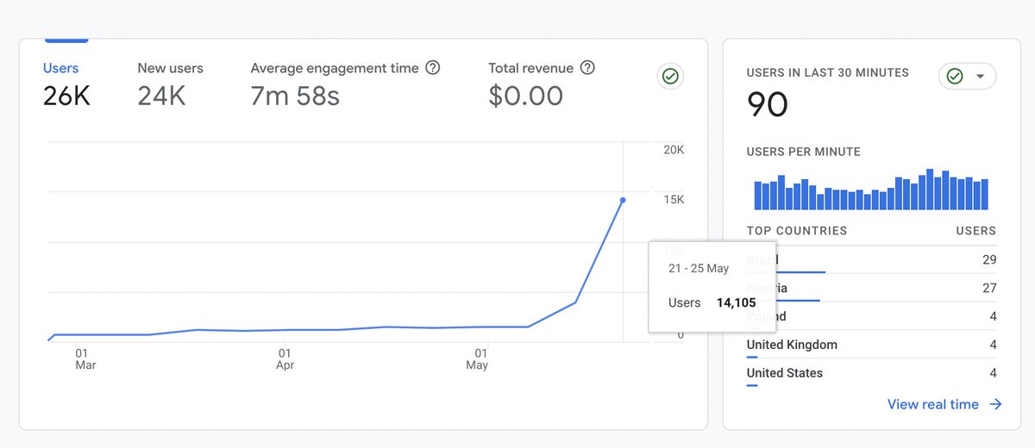Expand the realtime card dropdown arrow

pyautogui.click(x=980, y=77)
